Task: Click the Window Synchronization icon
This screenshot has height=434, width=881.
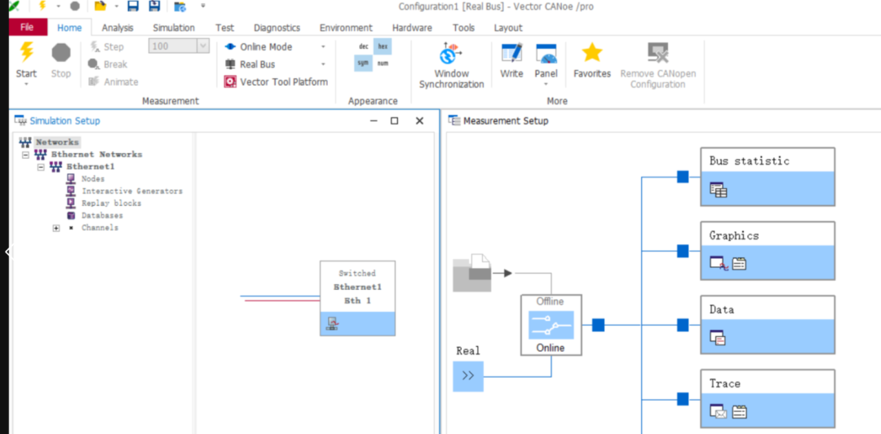Action: (x=450, y=54)
